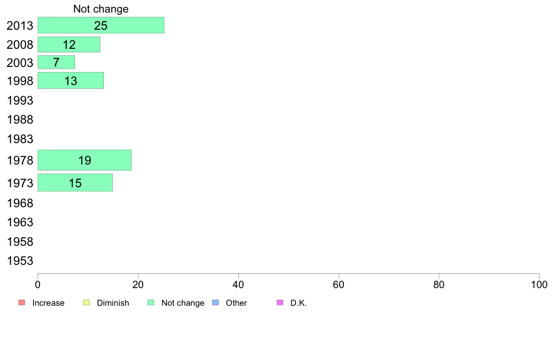This screenshot has width=552, height=342.
Task: Select the 2008 bar showing 12
Action: (69, 45)
